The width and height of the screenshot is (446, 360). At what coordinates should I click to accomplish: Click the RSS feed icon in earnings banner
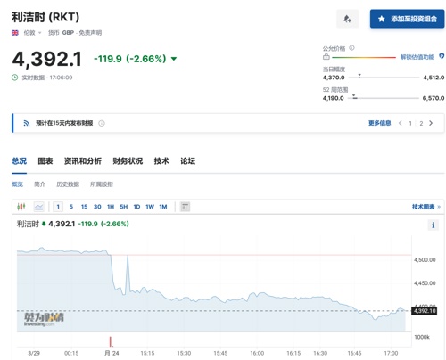[x=27, y=123]
